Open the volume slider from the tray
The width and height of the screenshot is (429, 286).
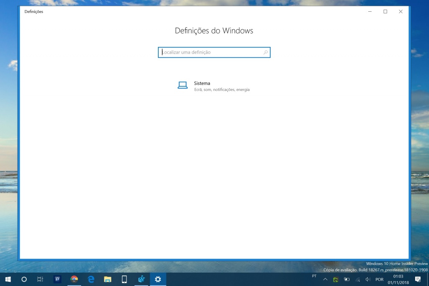(x=368, y=279)
